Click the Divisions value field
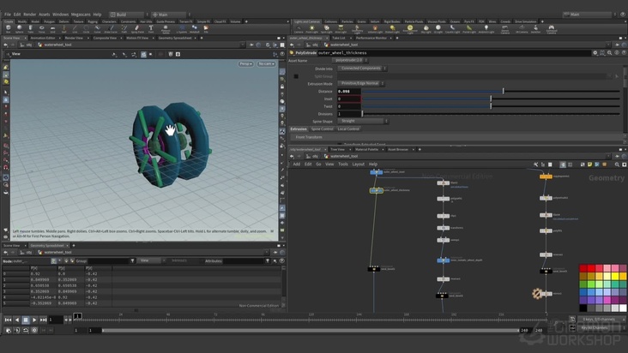 pos(349,114)
